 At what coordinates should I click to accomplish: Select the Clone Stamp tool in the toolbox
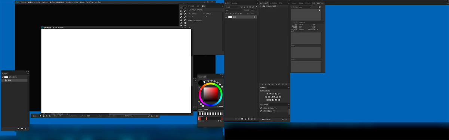tap(181, 20)
